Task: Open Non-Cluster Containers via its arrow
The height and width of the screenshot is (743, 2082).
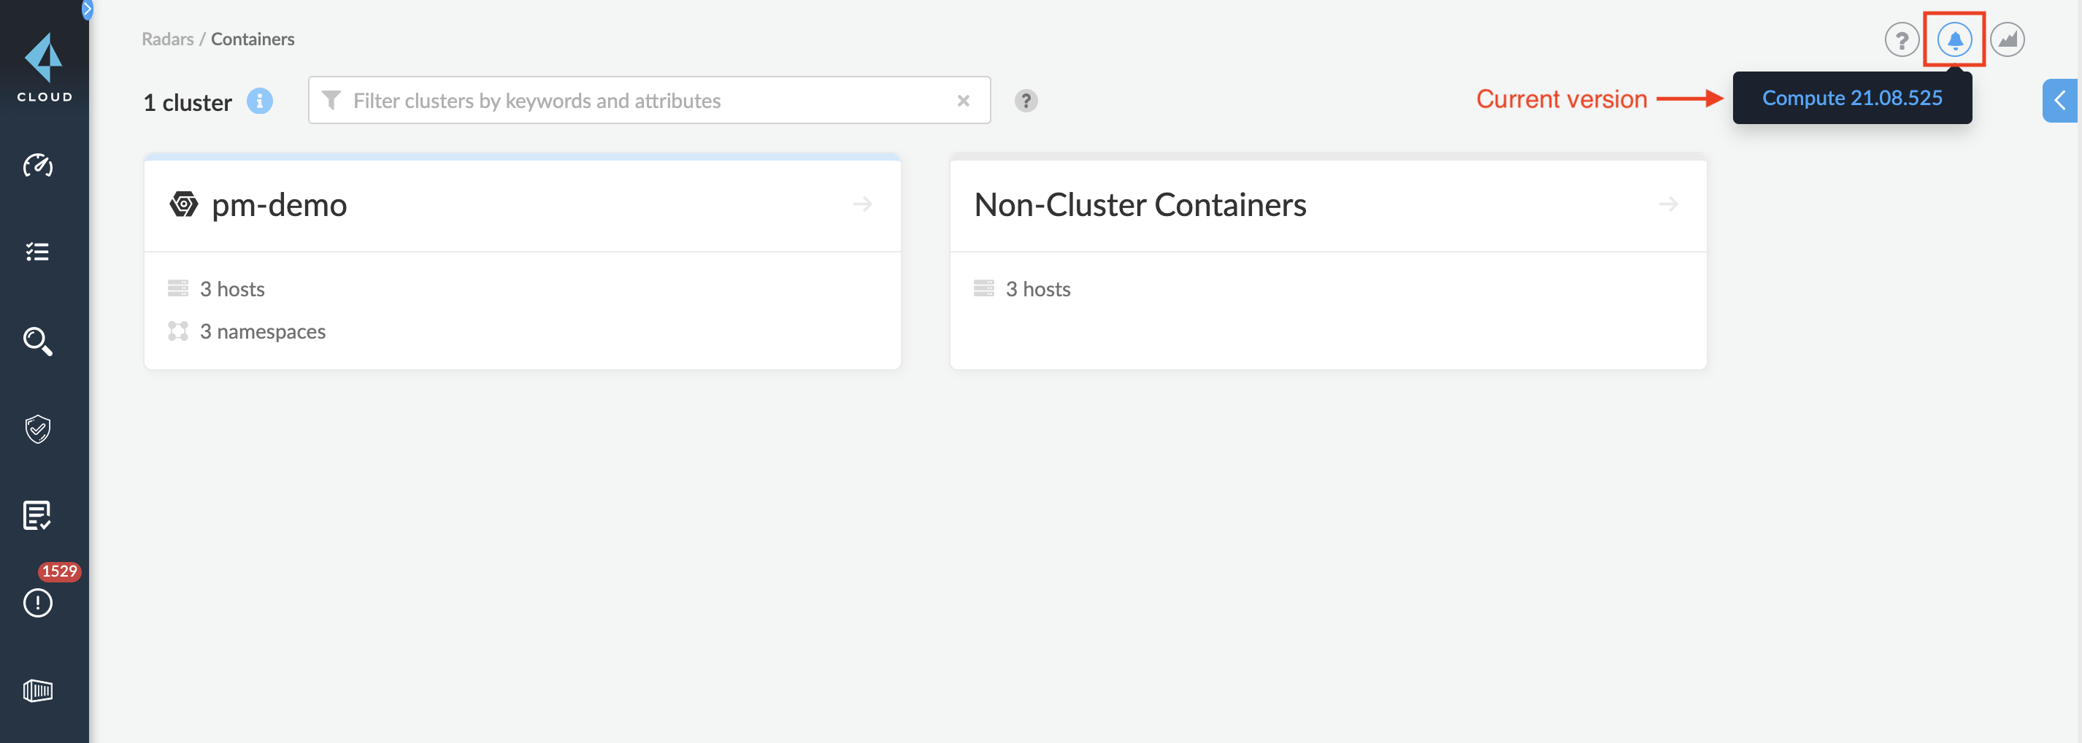Action: pos(1668,204)
